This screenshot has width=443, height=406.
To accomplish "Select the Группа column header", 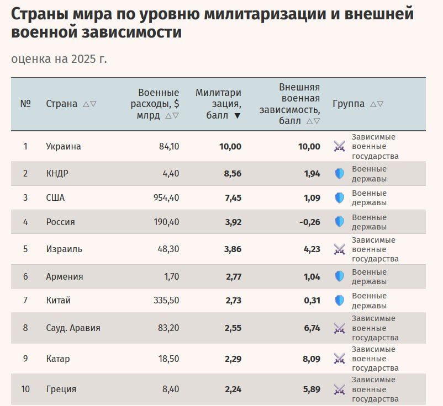I will point(349,104).
